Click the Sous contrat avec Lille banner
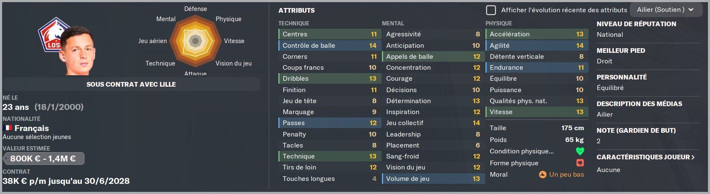The width and height of the screenshot is (710, 194). 131,84
